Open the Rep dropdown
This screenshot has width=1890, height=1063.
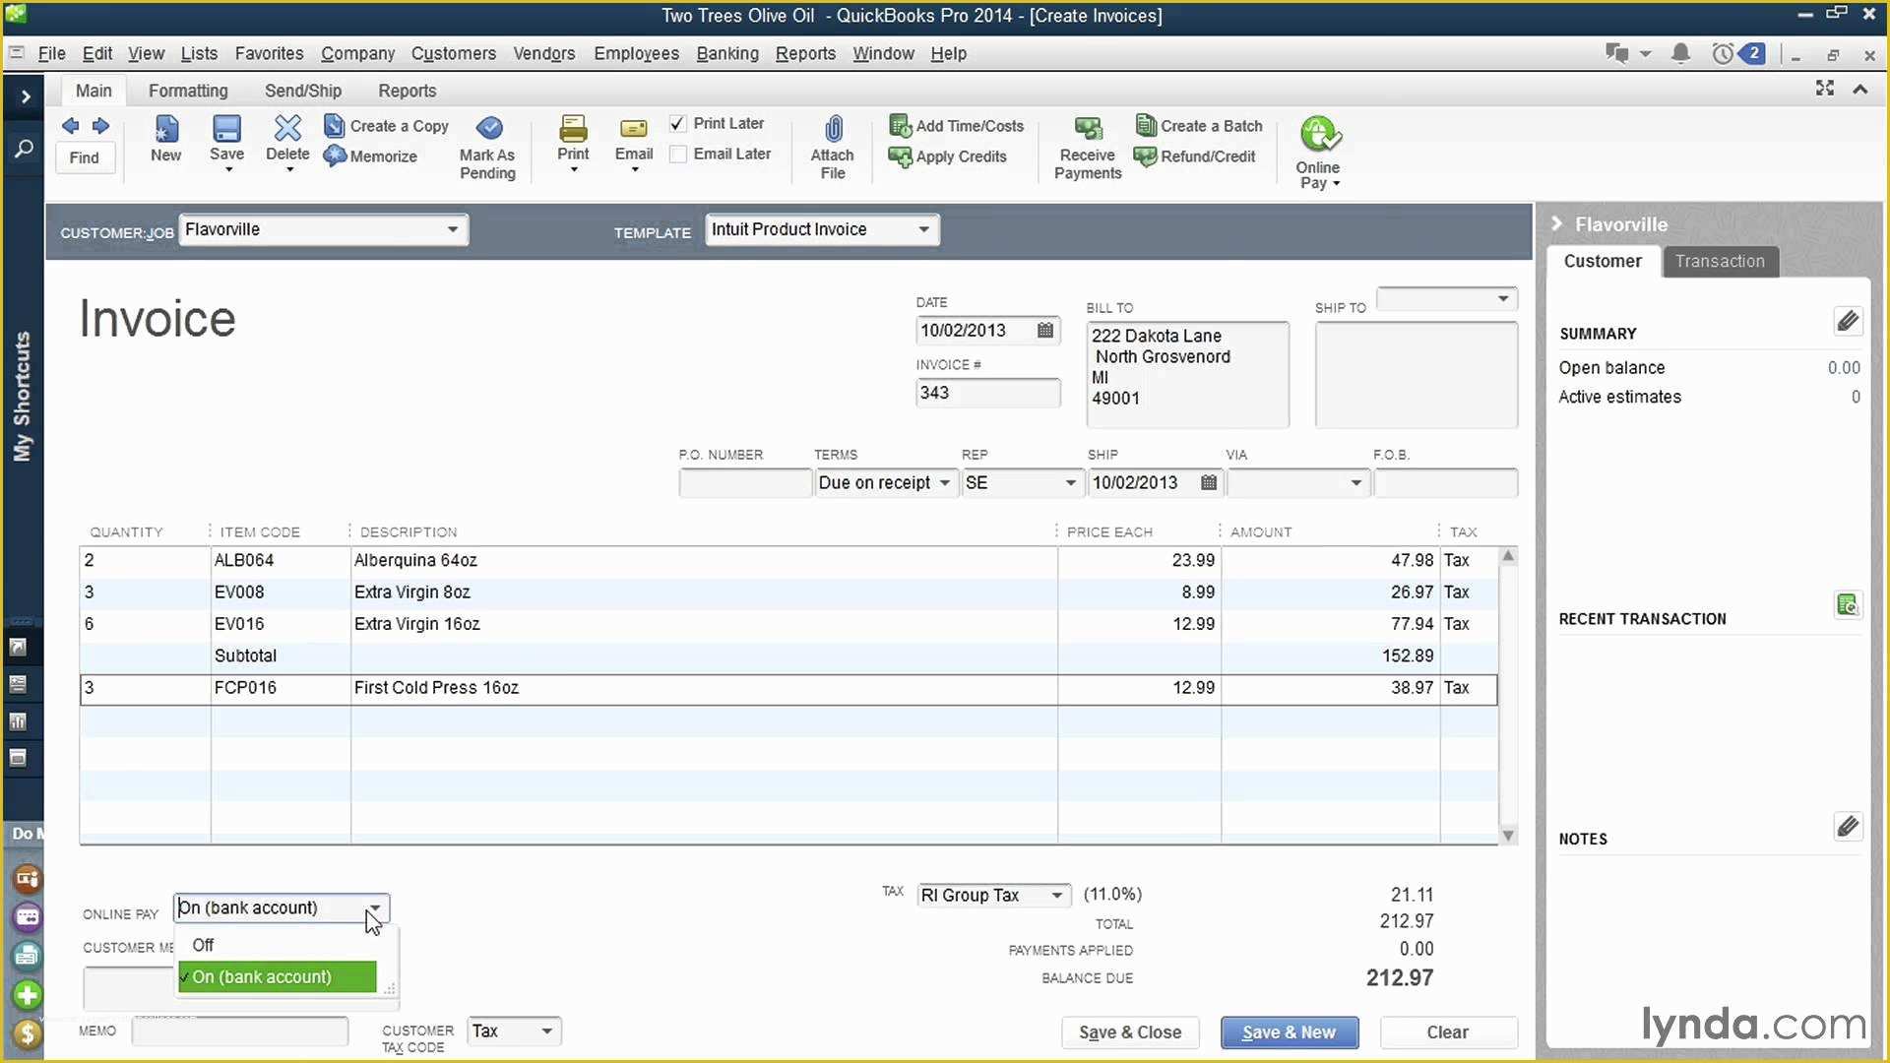tap(1070, 482)
